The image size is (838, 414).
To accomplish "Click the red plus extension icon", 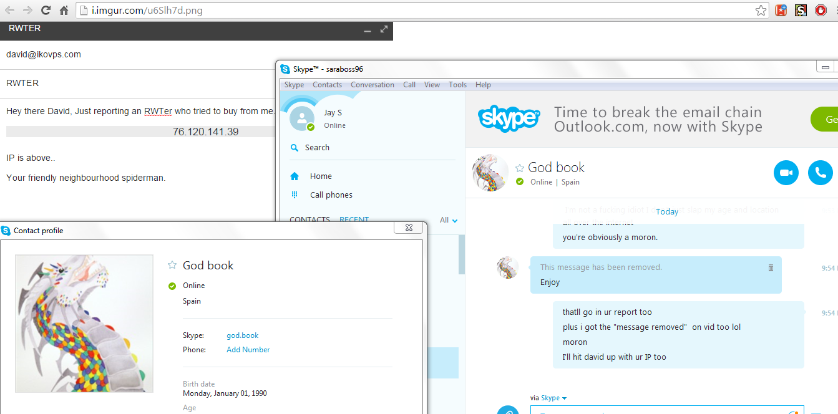I will pos(781,11).
